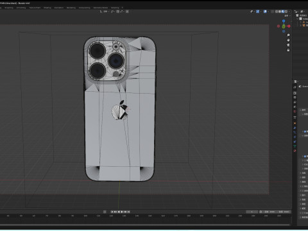308x231 pixels.
Task: Click the zoom view magnifier icon
Action: (288, 35)
